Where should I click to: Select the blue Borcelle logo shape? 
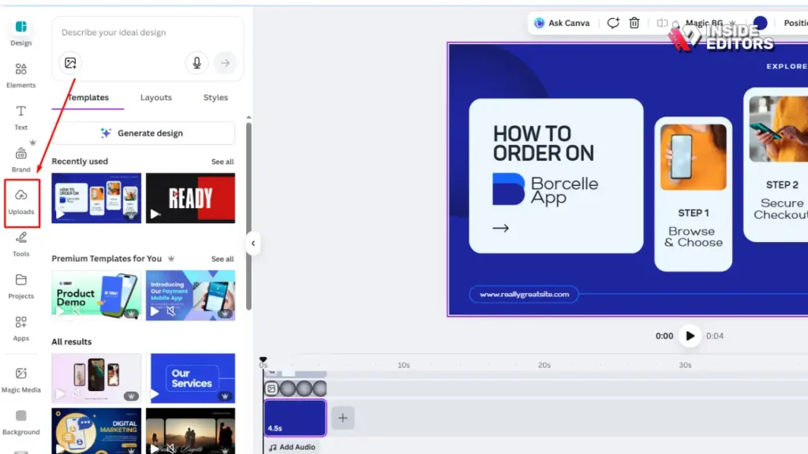(x=508, y=189)
